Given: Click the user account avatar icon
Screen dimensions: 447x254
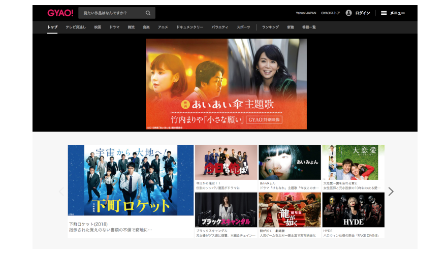Looking at the screenshot, I should coord(348,13).
